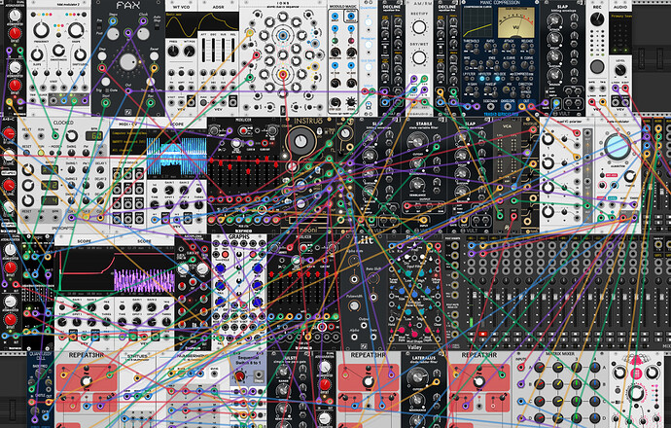The width and height of the screenshot is (671, 428).
Task: Click the VU meter on Manic Compression
Action: [x=516, y=21]
